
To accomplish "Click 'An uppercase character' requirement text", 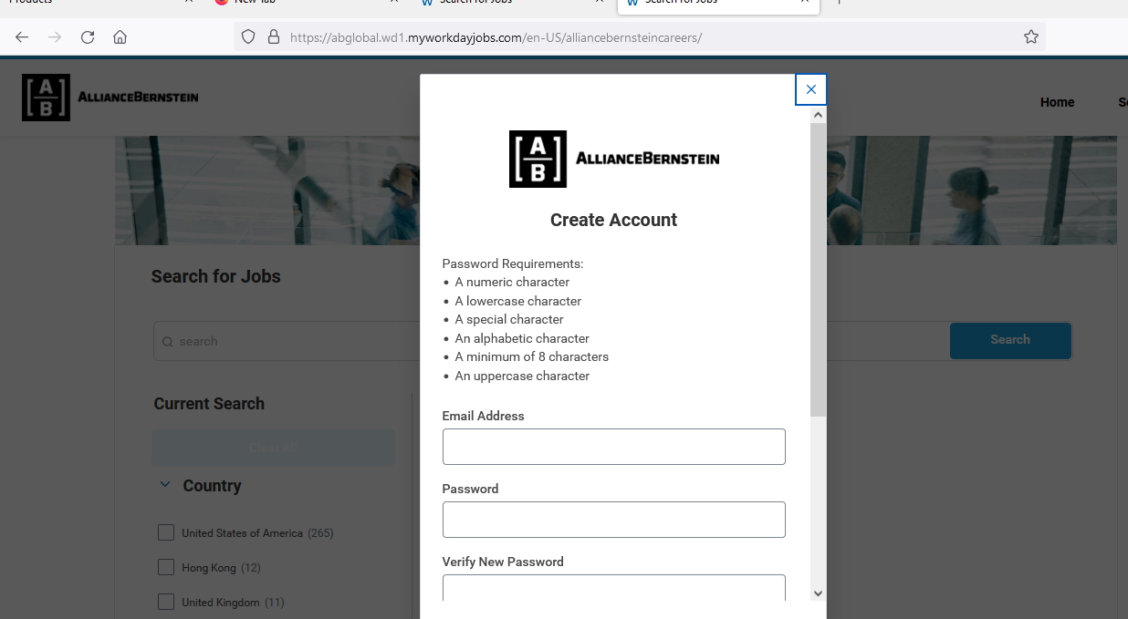I will pos(522,376).
